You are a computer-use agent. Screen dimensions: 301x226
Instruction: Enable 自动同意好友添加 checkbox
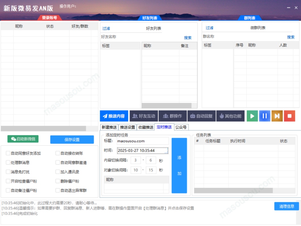(x=8, y=153)
